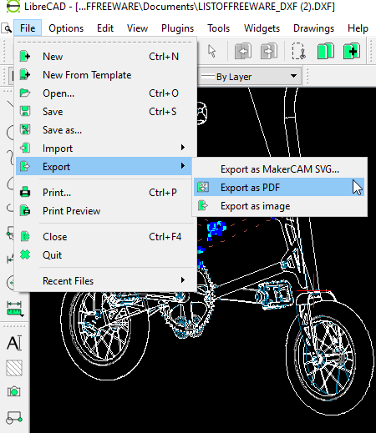Screen dimensions: 376x433
Task: Expand the Import submenu arrow
Action: [x=183, y=148]
